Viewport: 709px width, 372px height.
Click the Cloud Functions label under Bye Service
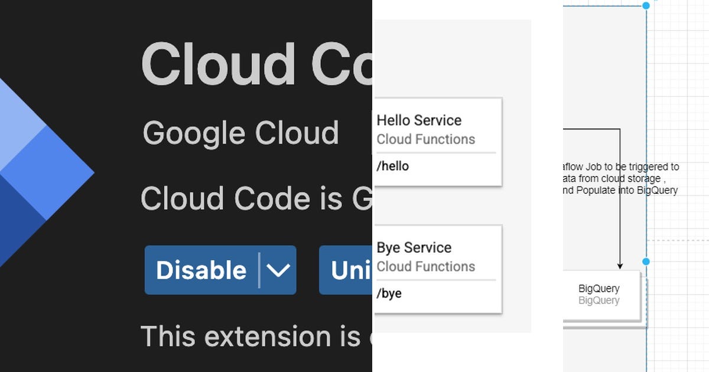[x=426, y=266]
